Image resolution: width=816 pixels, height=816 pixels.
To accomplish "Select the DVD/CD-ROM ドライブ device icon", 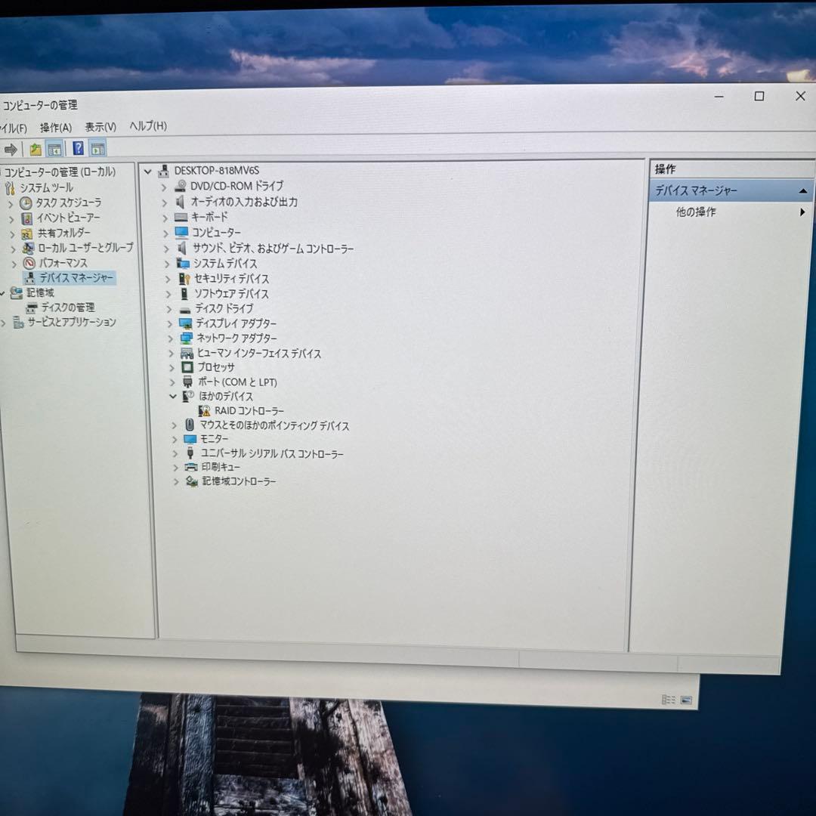I will tap(181, 186).
